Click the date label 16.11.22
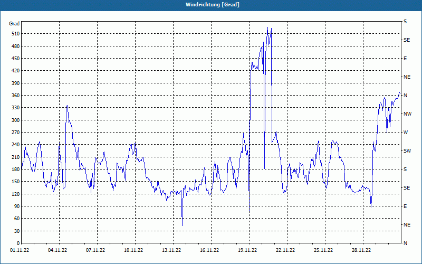The image size is (422, 264). click(x=209, y=250)
